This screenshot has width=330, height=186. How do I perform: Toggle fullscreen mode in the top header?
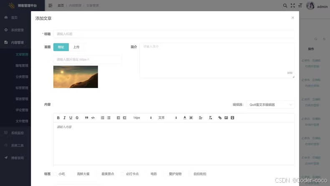(293, 6)
